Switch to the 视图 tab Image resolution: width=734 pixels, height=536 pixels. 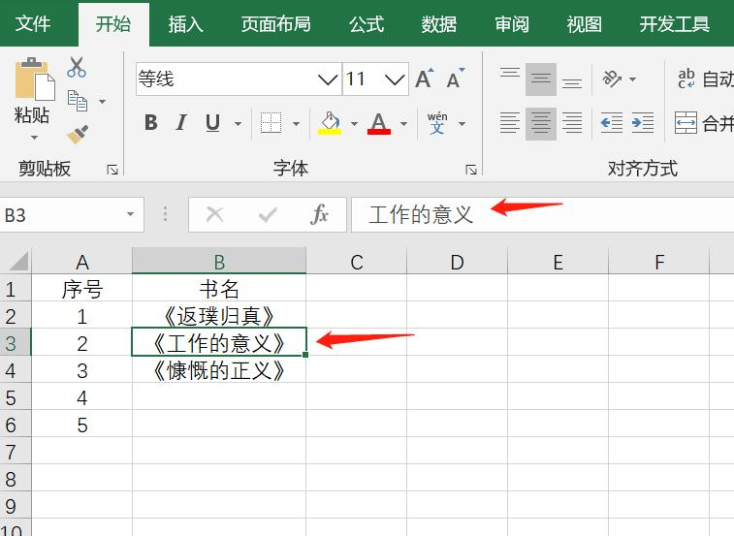coord(585,23)
